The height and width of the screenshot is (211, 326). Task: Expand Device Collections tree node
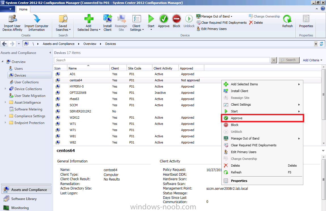point(5,89)
